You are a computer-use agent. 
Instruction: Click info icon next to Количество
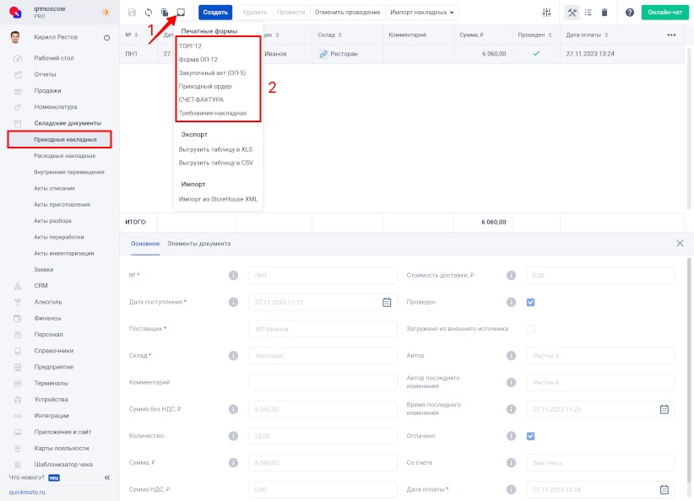[x=233, y=436]
